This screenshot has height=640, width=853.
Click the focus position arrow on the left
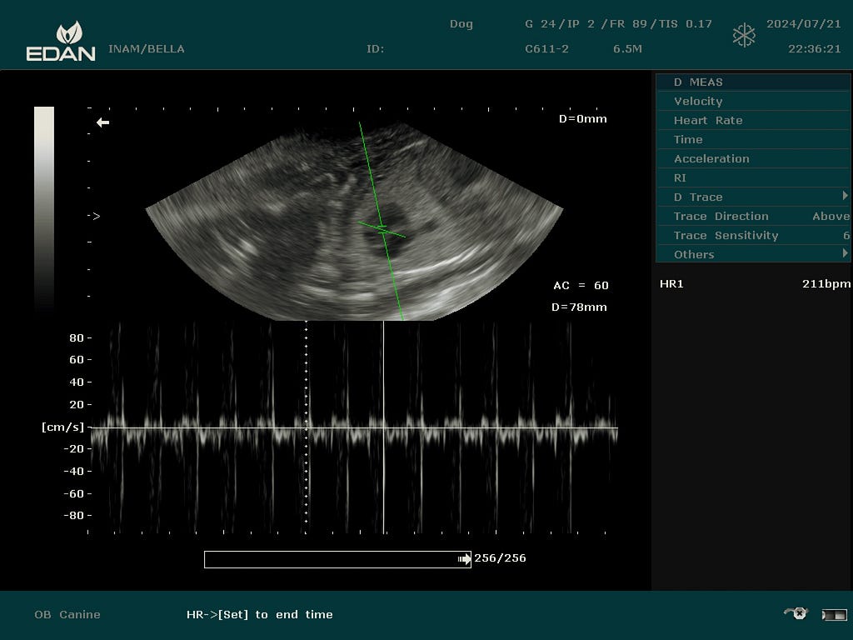click(x=94, y=215)
